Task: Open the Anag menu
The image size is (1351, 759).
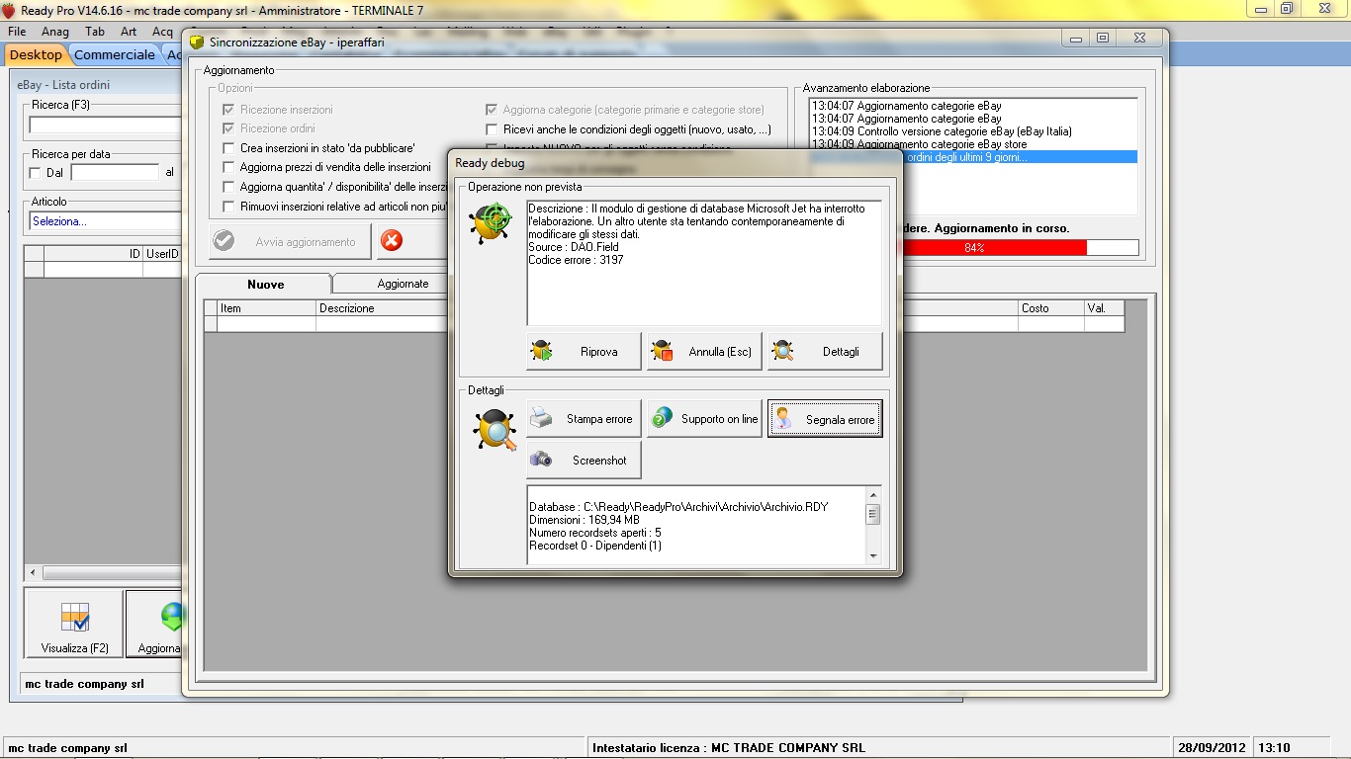Action: (55, 32)
